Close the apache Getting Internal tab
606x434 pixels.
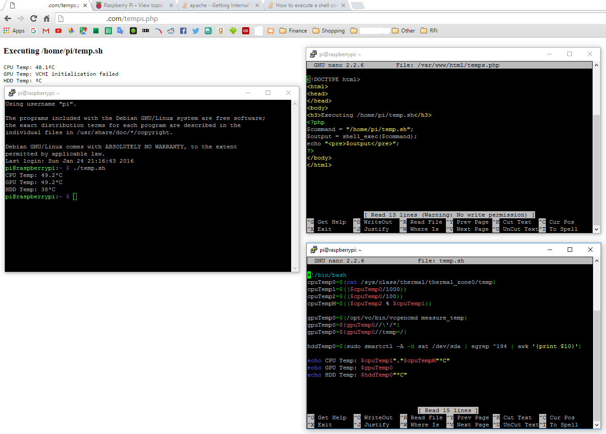[257, 5]
